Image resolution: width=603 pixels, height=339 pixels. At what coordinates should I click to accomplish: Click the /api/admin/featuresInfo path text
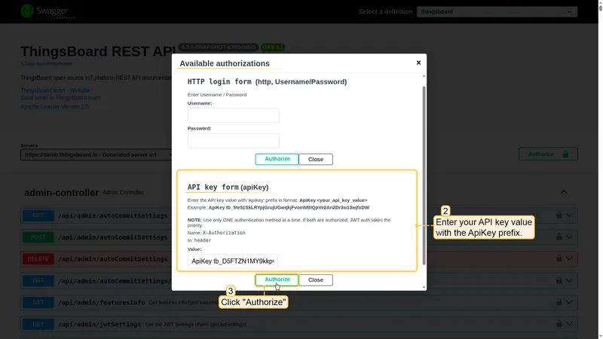pyautogui.click(x=102, y=303)
